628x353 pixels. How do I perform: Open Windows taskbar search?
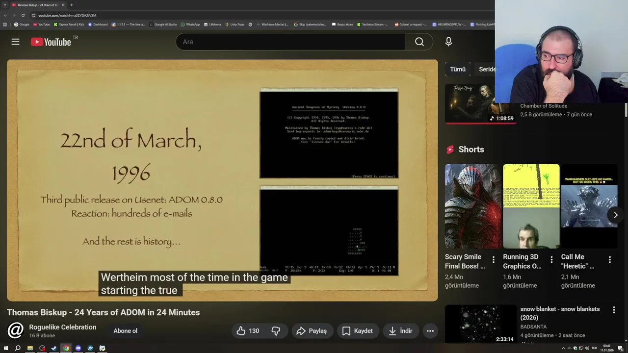pos(18,348)
